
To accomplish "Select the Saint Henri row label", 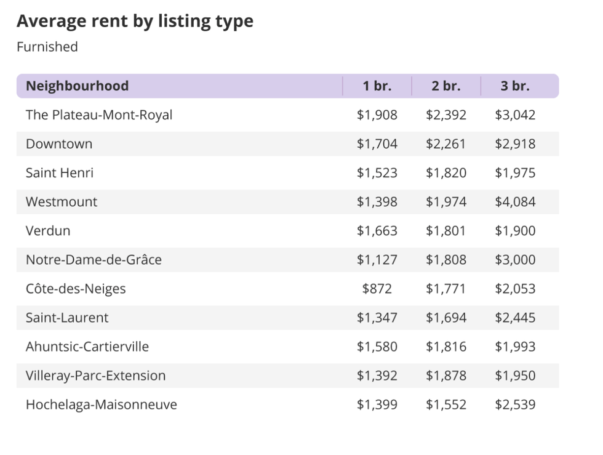I will 60,173.
